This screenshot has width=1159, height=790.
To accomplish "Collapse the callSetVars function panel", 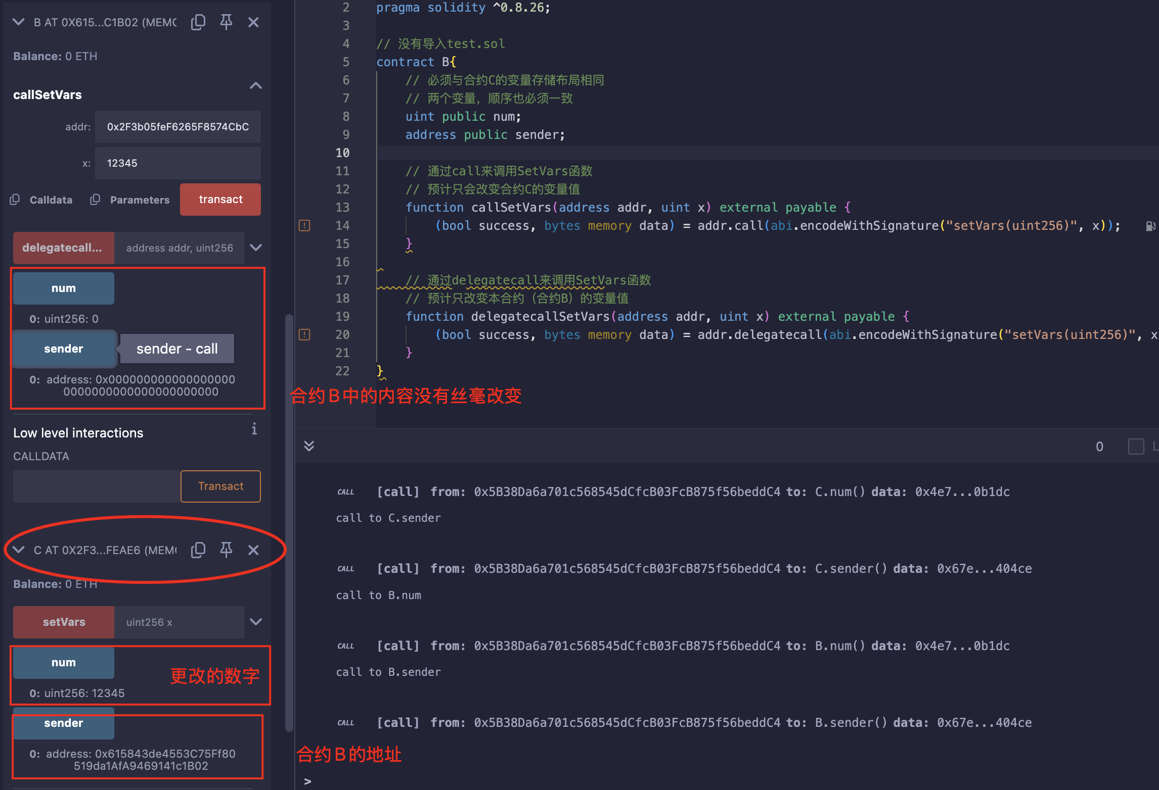I will [x=256, y=86].
